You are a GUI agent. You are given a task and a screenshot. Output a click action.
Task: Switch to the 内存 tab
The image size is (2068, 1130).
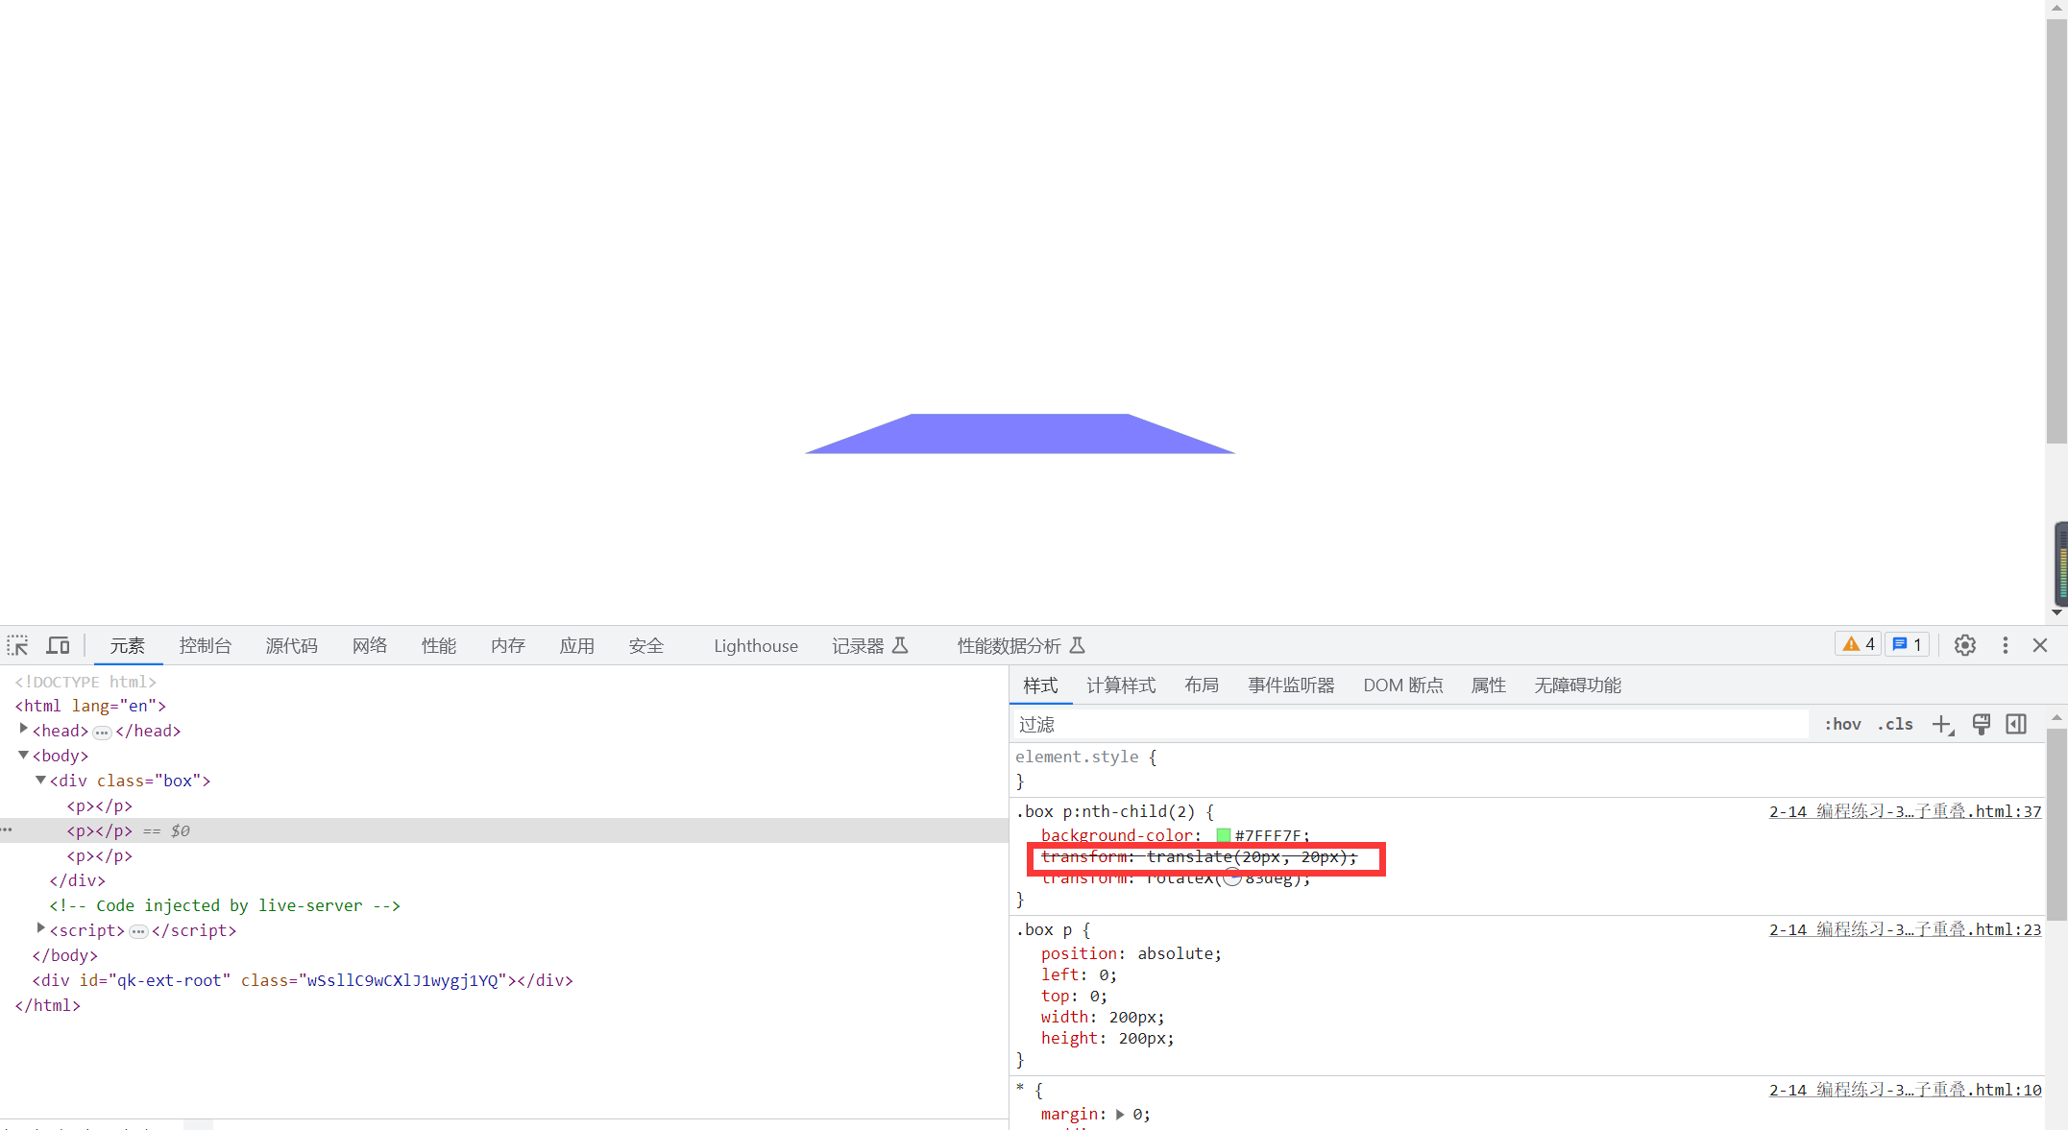point(508,645)
